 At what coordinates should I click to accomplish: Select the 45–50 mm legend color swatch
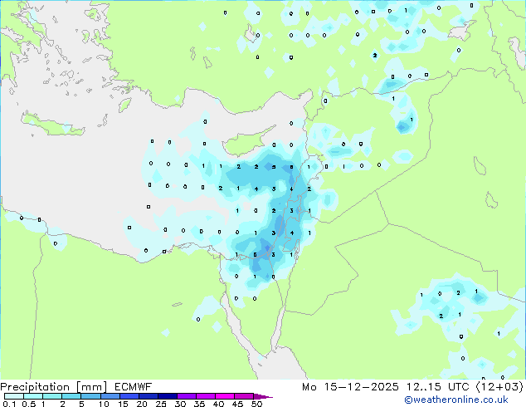(x=244, y=396)
